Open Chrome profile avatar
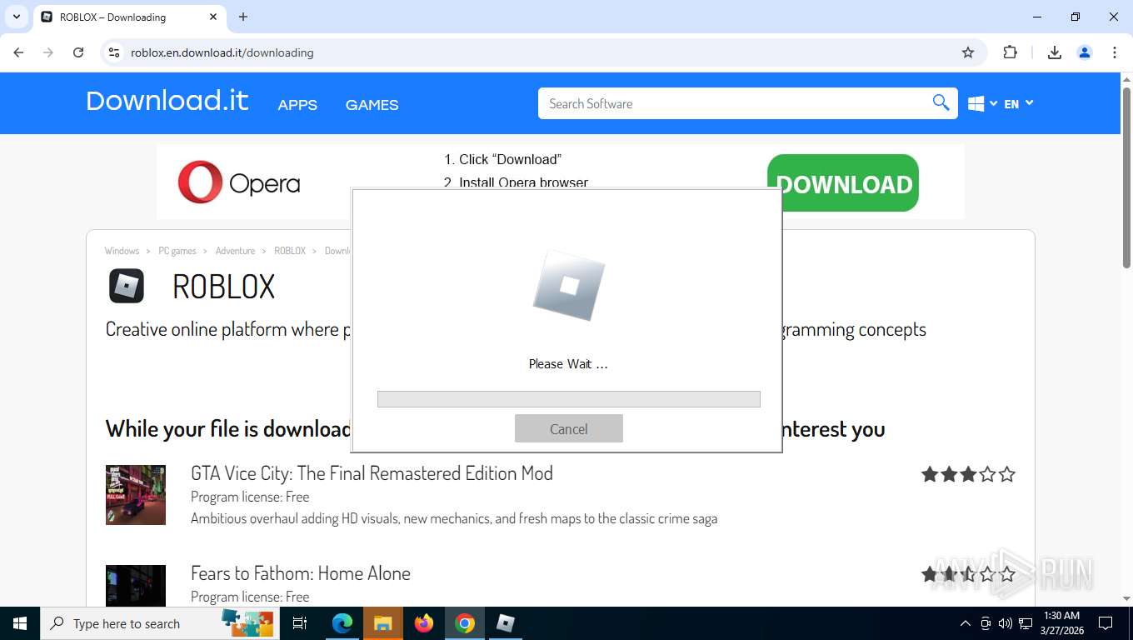Image resolution: width=1133 pixels, height=640 pixels. coord(1085,52)
